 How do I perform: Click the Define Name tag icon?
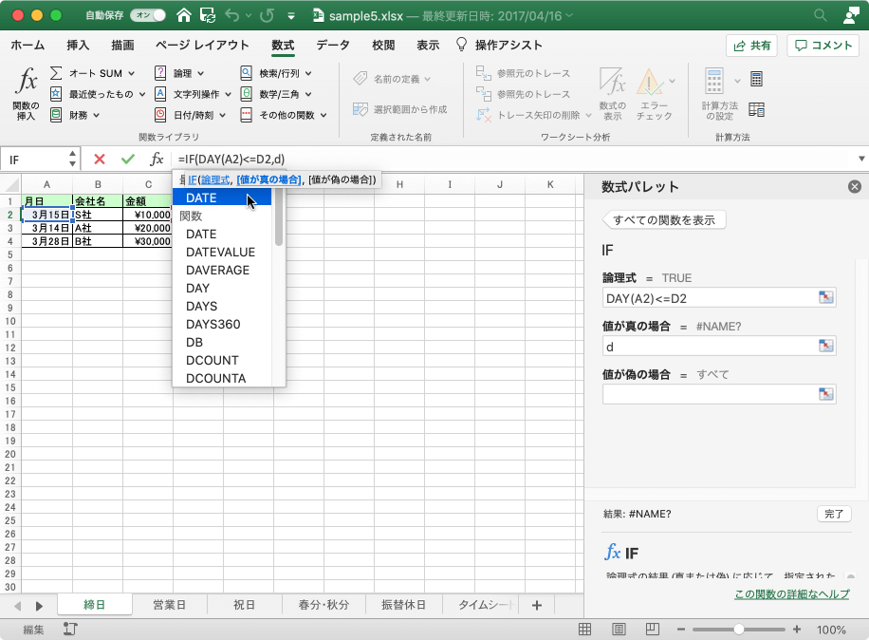pyautogui.click(x=361, y=79)
